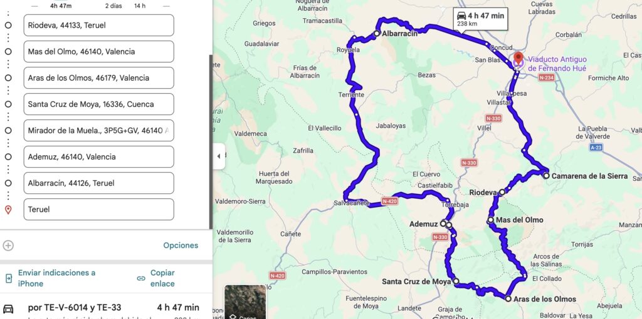Click the red Viaducto Antiguo destination pin
The width and height of the screenshot is (642, 319).
(518, 58)
